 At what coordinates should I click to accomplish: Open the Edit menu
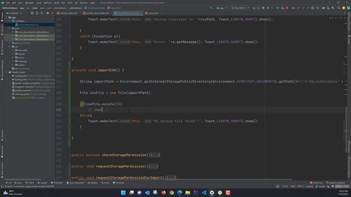tap(14, 3)
